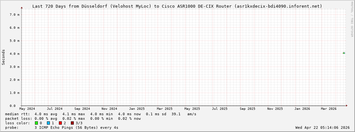Screen dimensions: 355x132
Task: Click the 'Jan 2026' x-axis label
Action: 302,109
